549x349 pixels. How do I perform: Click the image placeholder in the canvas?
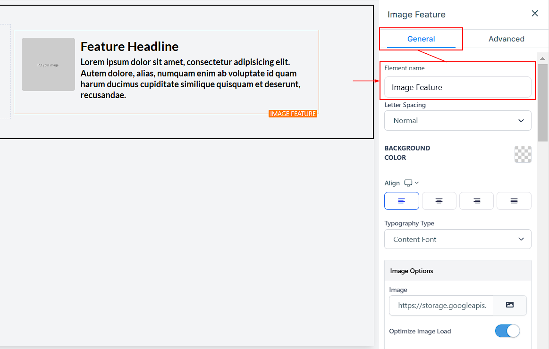(x=48, y=65)
